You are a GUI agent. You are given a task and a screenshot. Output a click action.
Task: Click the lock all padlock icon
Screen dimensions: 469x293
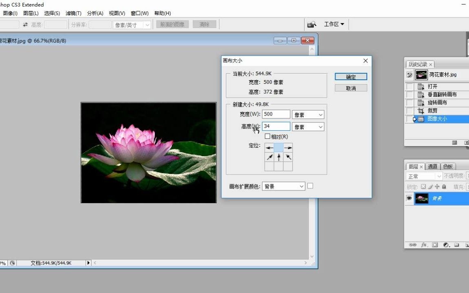444,186
